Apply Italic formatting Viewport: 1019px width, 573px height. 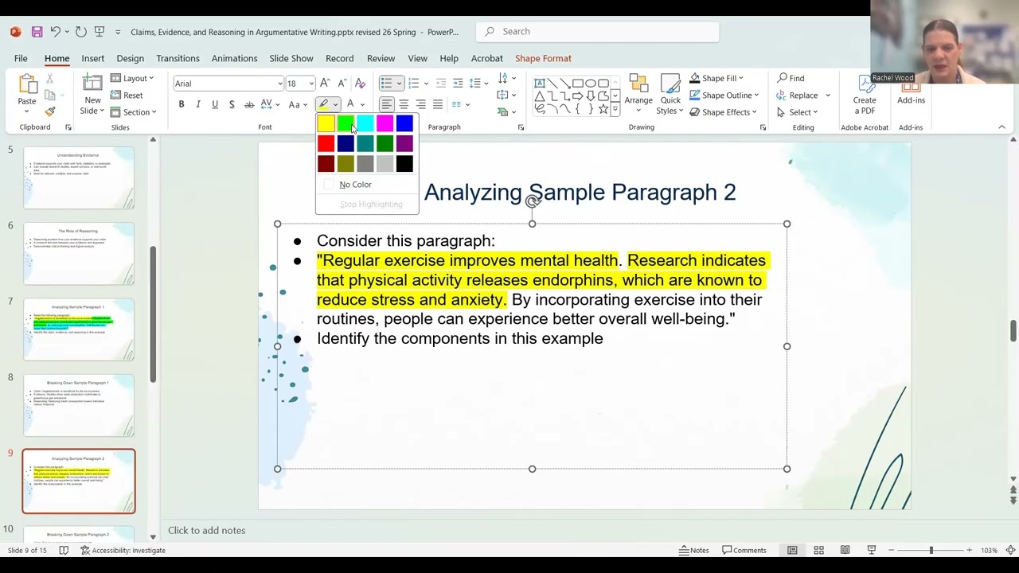pos(197,104)
